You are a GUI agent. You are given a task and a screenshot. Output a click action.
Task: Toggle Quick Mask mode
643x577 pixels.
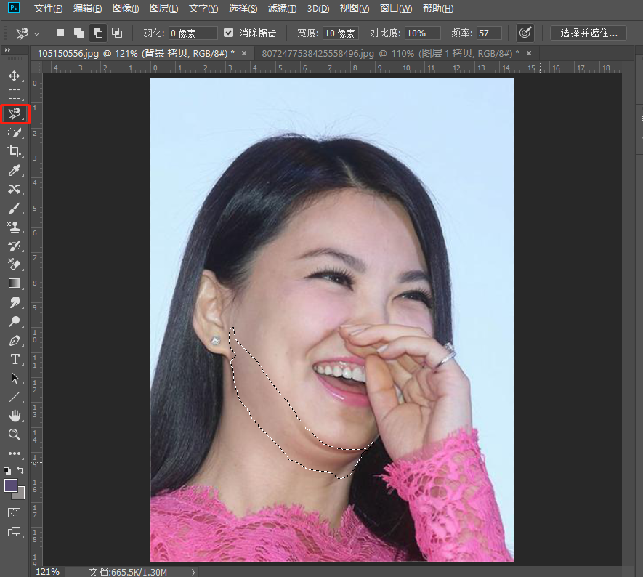(14, 512)
